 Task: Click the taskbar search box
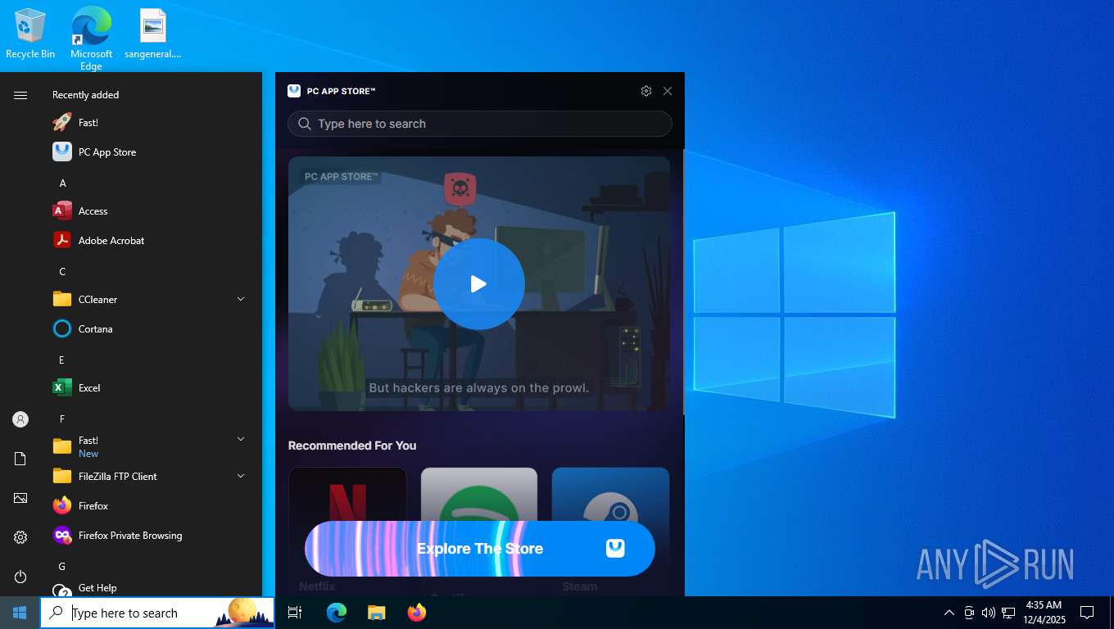coord(157,613)
